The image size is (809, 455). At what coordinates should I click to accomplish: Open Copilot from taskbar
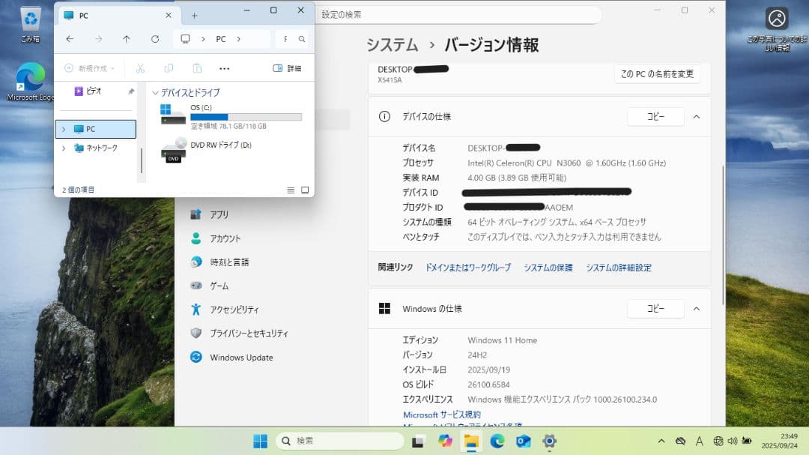(x=445, y=441)
